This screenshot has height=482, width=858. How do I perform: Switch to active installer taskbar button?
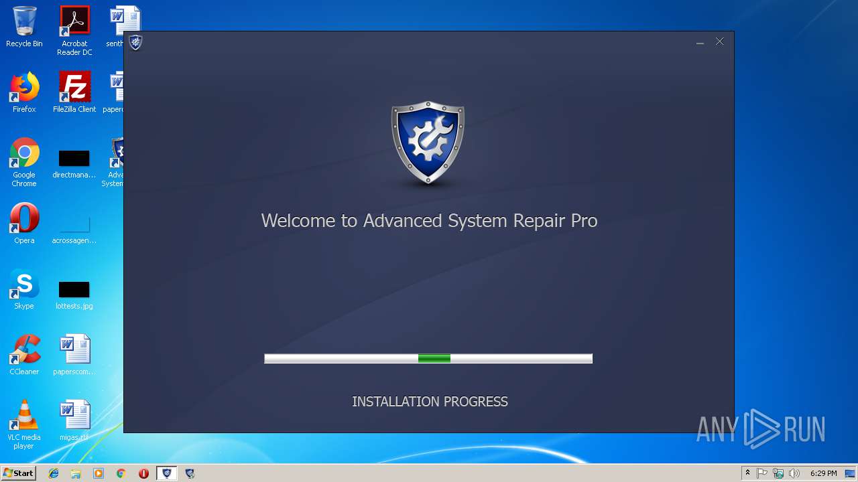(167, 473)
